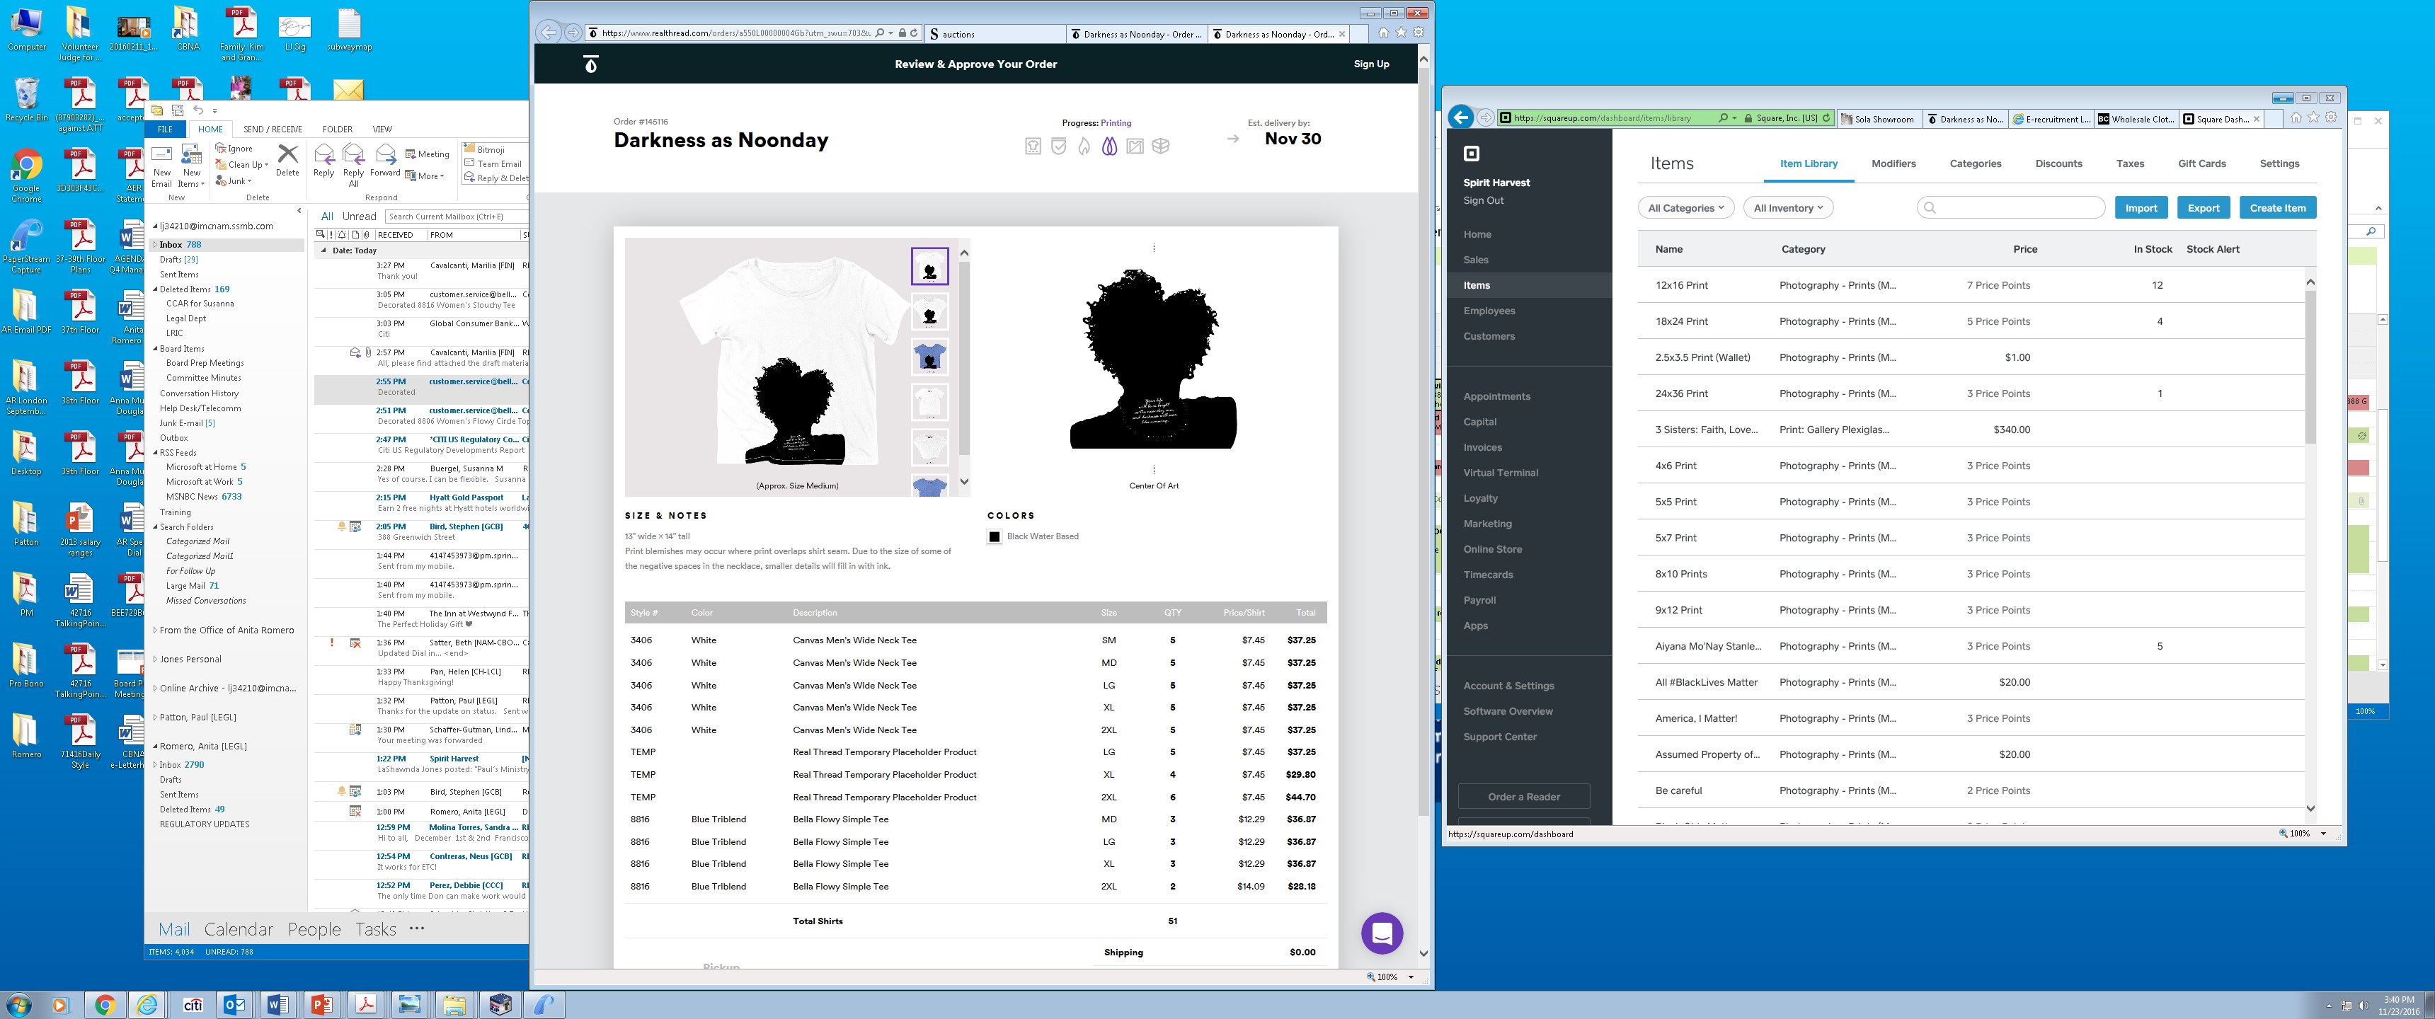Click the Outlook undo arrow icon
The height and width of the screenshot is (1019, 2435).
[198, 110]
